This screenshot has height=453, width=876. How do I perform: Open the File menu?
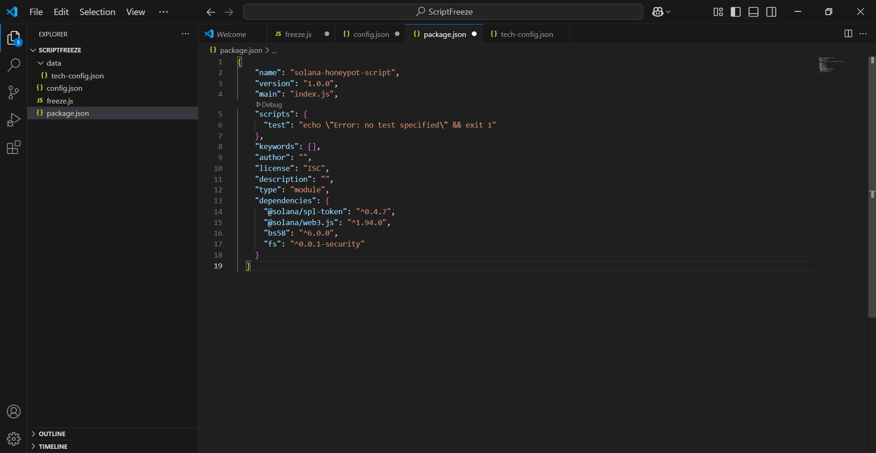36,12
